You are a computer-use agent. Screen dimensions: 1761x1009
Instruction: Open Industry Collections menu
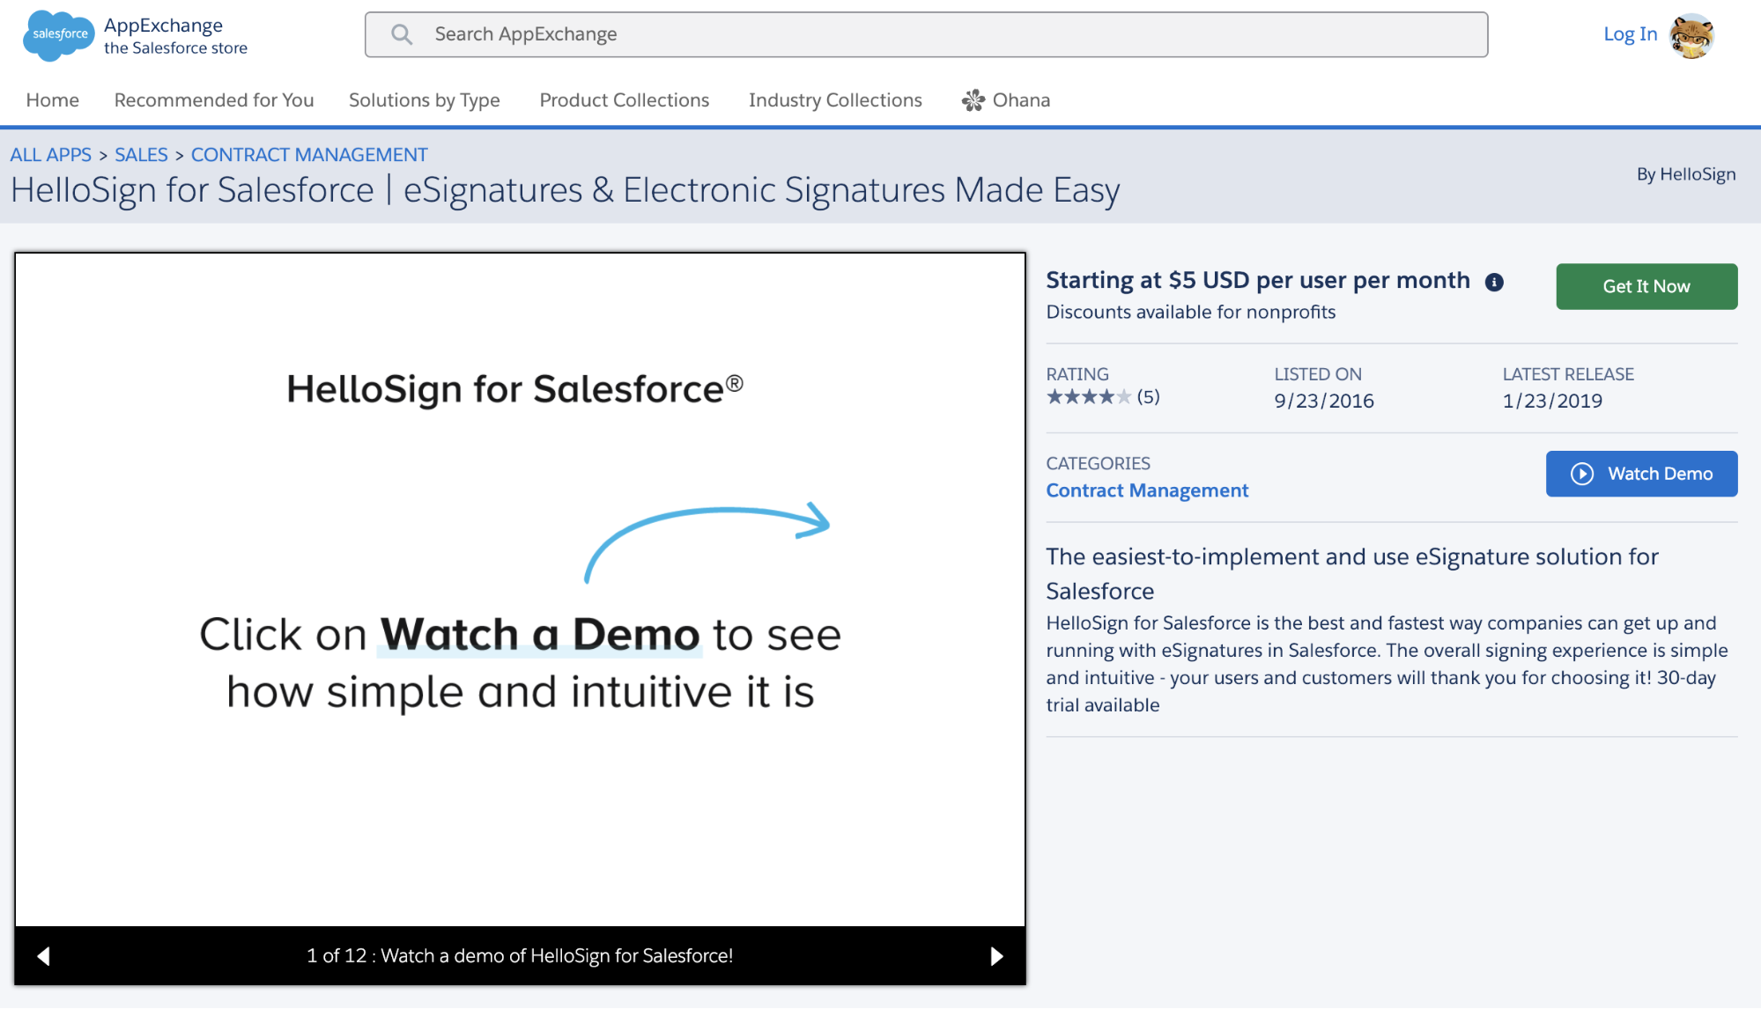click(x=834, y=100)
